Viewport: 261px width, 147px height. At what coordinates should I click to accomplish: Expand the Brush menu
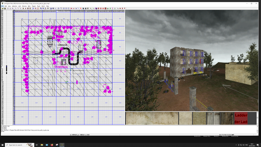pos(39,6)
